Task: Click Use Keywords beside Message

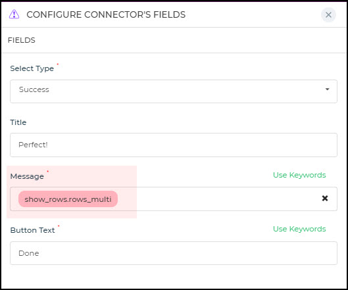Action: (x=299, y=175)
